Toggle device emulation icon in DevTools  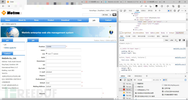click(125, 11)
